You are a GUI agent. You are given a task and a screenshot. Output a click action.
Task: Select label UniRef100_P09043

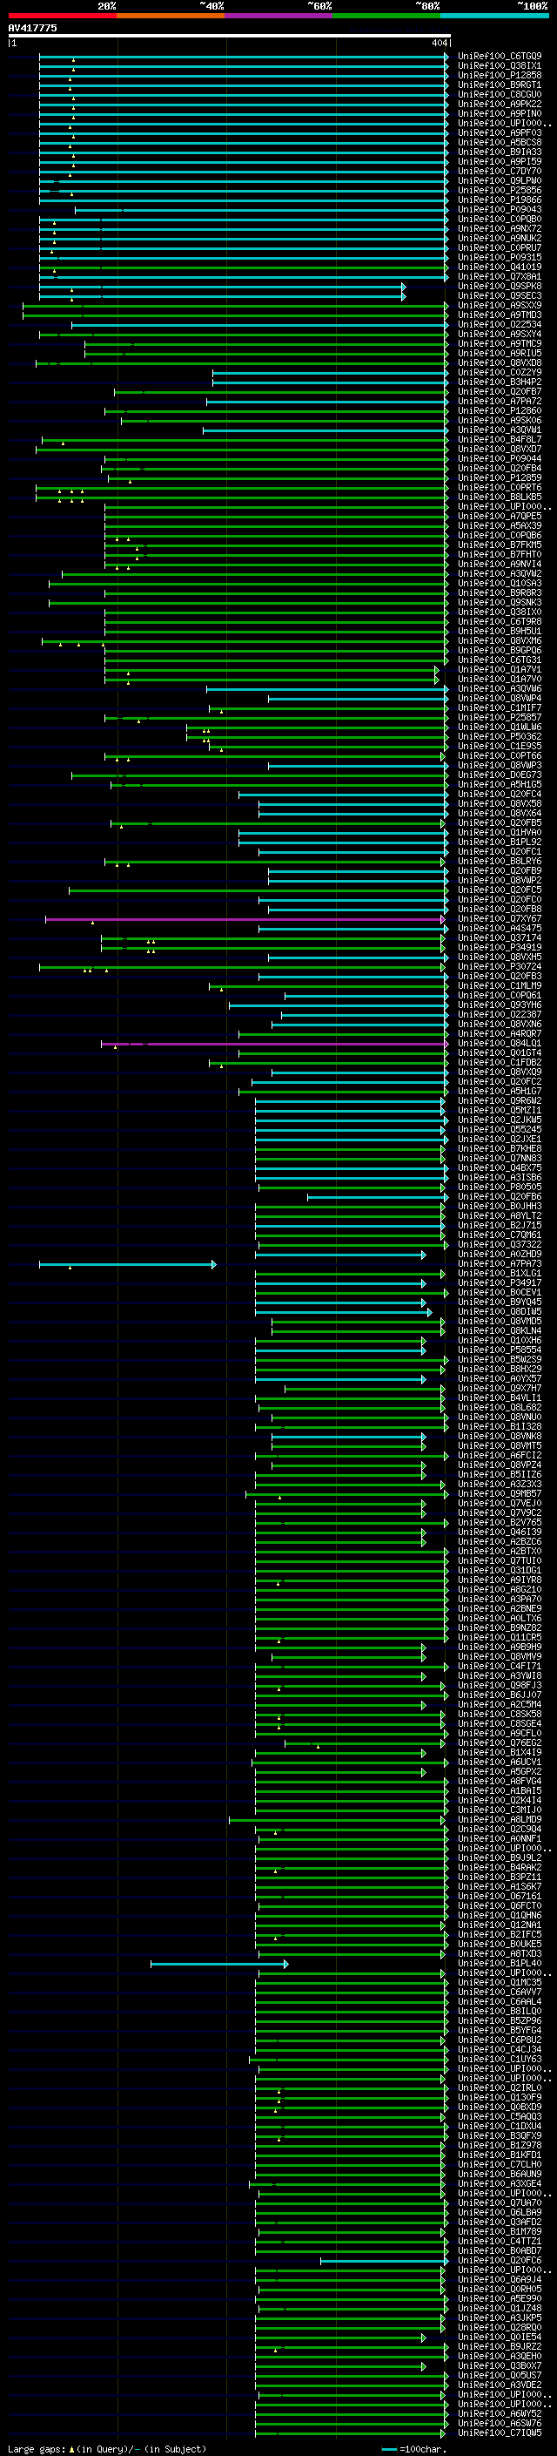(x=500, y=210)
